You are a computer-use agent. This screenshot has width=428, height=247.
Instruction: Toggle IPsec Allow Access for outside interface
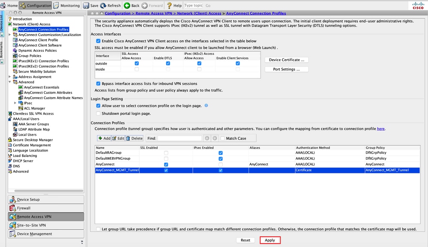[199, 63]
